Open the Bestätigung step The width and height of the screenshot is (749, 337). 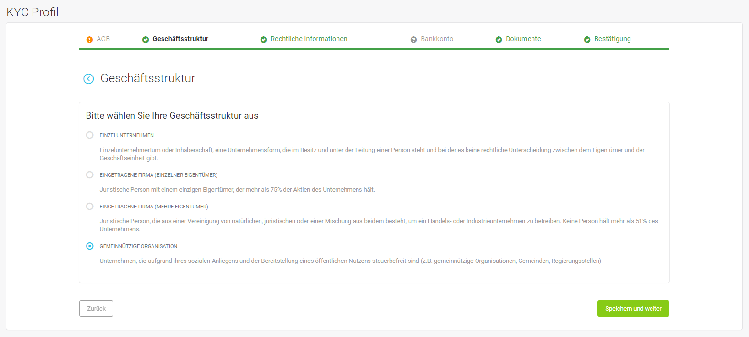coord(613,39)
